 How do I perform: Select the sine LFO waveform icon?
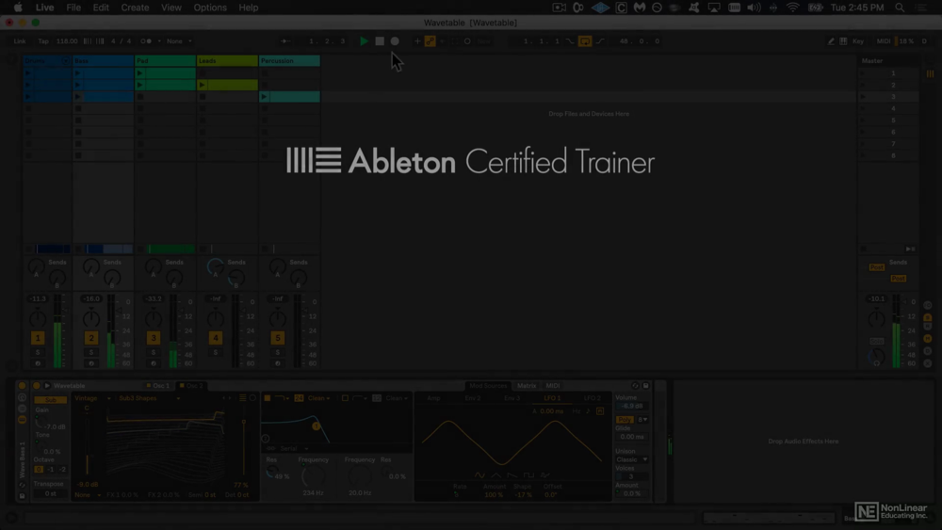[x=479, y=474]
